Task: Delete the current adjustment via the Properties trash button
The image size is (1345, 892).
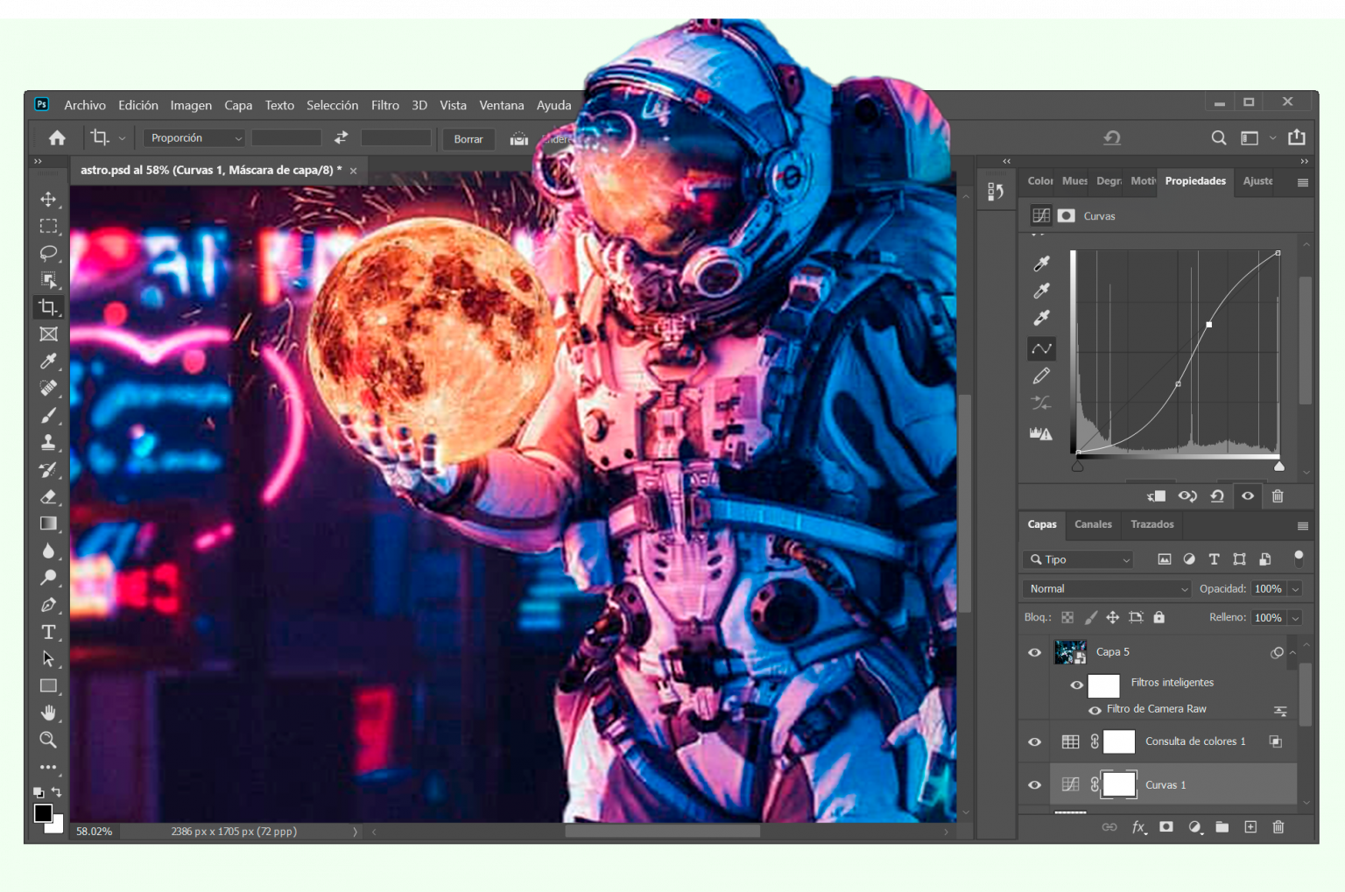Action: (x=1278, y=496)
